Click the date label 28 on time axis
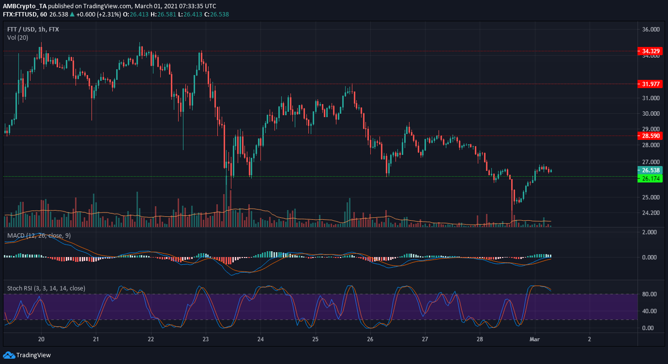The image size is (668, 364). (479, 339)
